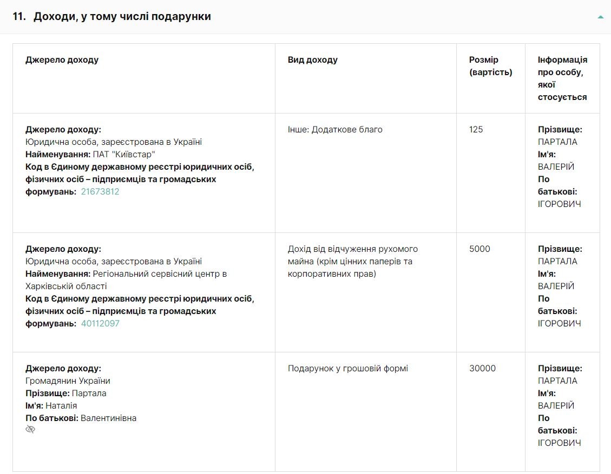
Task: Select the gift amount 30000
Action: tap(482, 368)
